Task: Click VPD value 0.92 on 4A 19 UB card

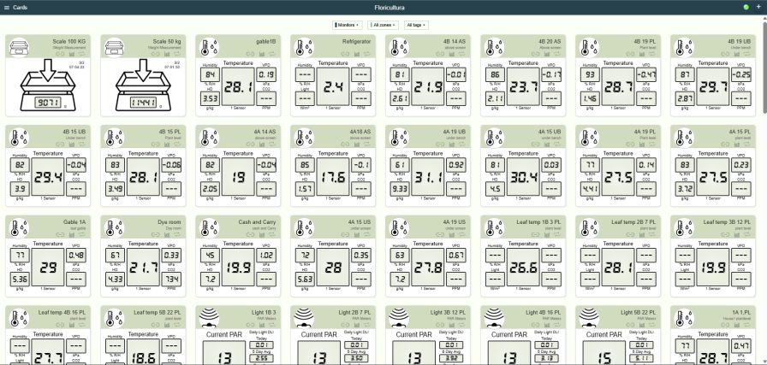Action: pos(456,165)
